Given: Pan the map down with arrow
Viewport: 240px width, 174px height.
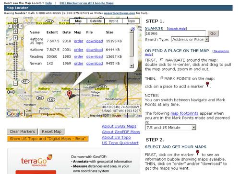Looking at the screenshot, I should click(x=15, y=31).
